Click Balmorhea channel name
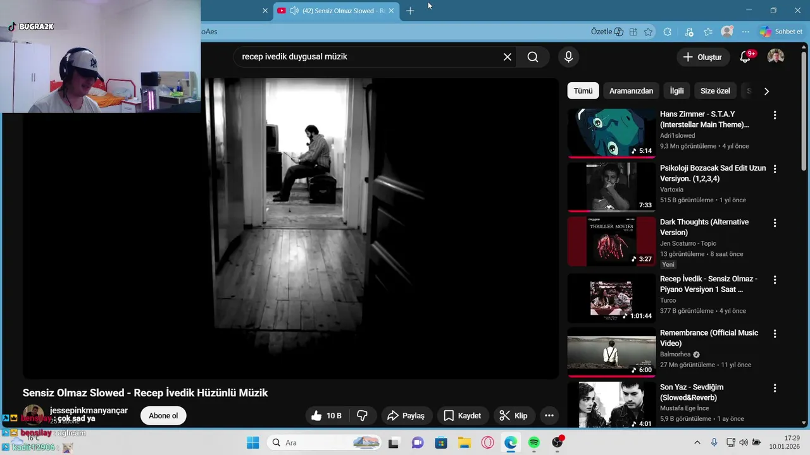Screen dimensions: 810x455 click(675, 355)
